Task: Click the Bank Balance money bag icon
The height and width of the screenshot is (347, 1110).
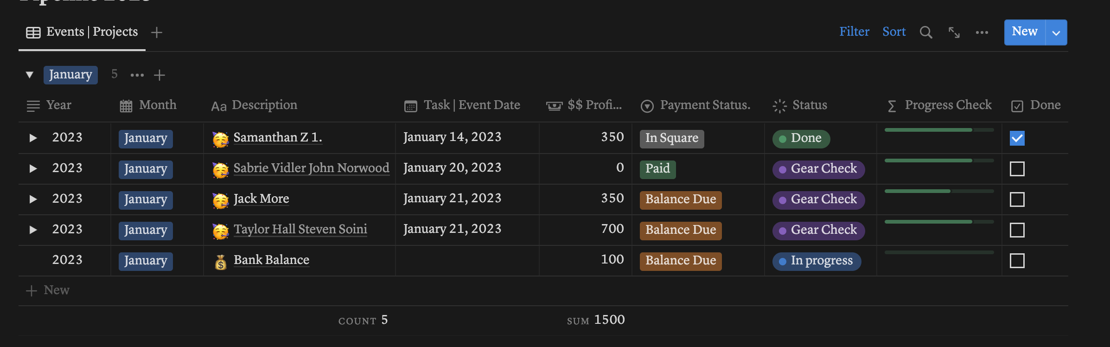Action: (221, 261)
